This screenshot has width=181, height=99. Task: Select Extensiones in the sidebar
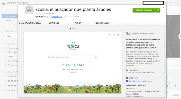pyautogui.click(x=10, y=16)
